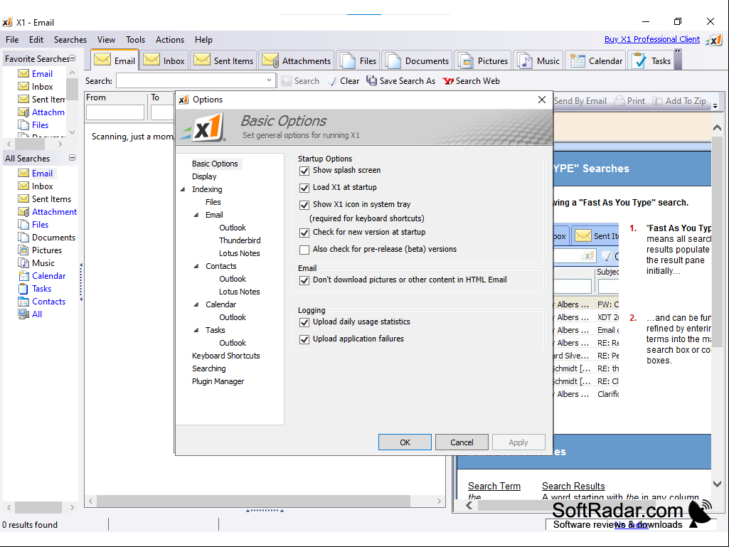Click OK in Options dialog
Viewport: 729px width, 547px height.
[x=405, y=442]
